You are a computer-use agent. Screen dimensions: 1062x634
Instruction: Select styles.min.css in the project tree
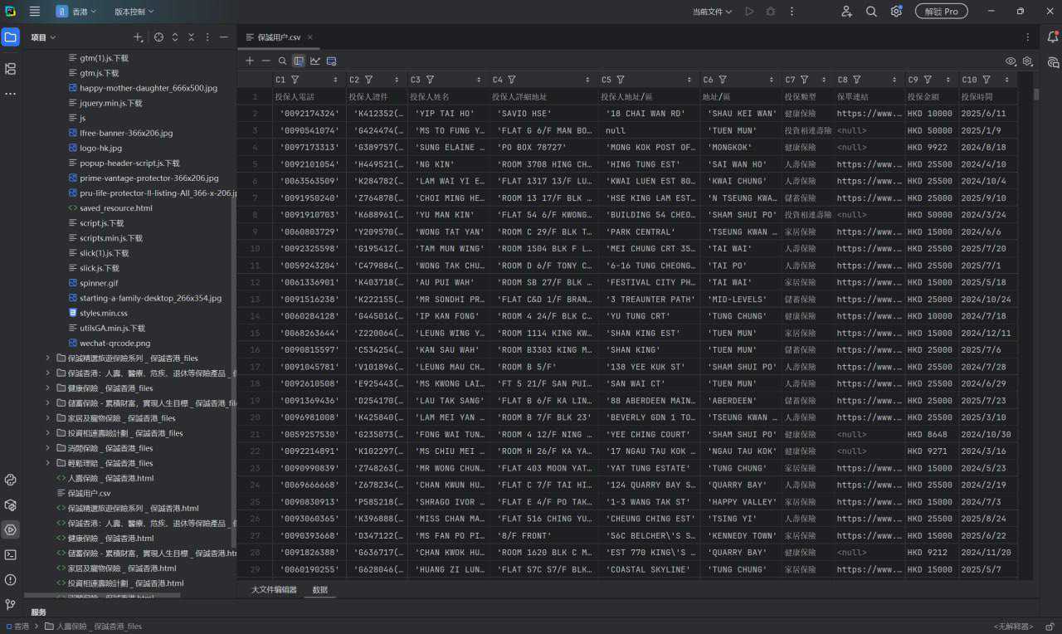(98, 313)
